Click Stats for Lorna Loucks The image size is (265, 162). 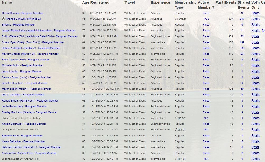255,72
